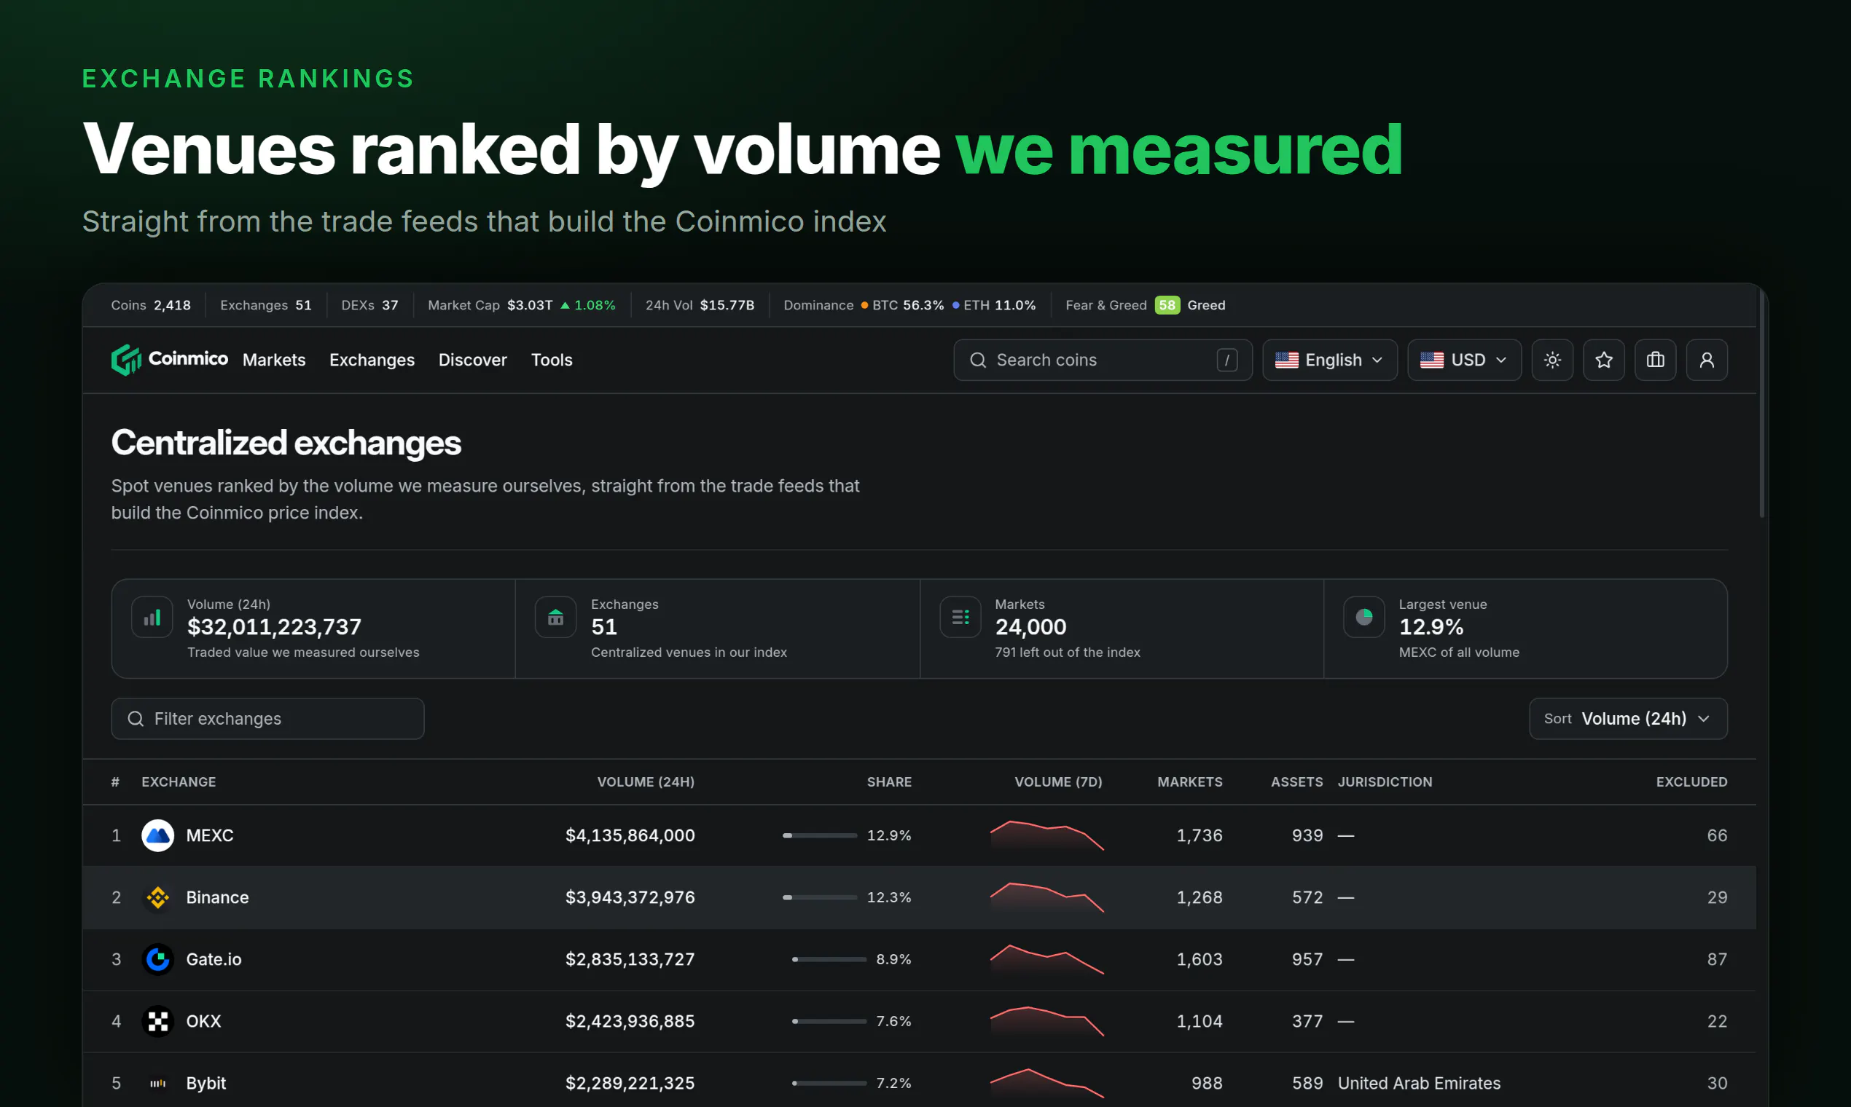Click the Binance 12.3% share bar
Screen dimensions: 1851x1107
click(x=820, y=897)
